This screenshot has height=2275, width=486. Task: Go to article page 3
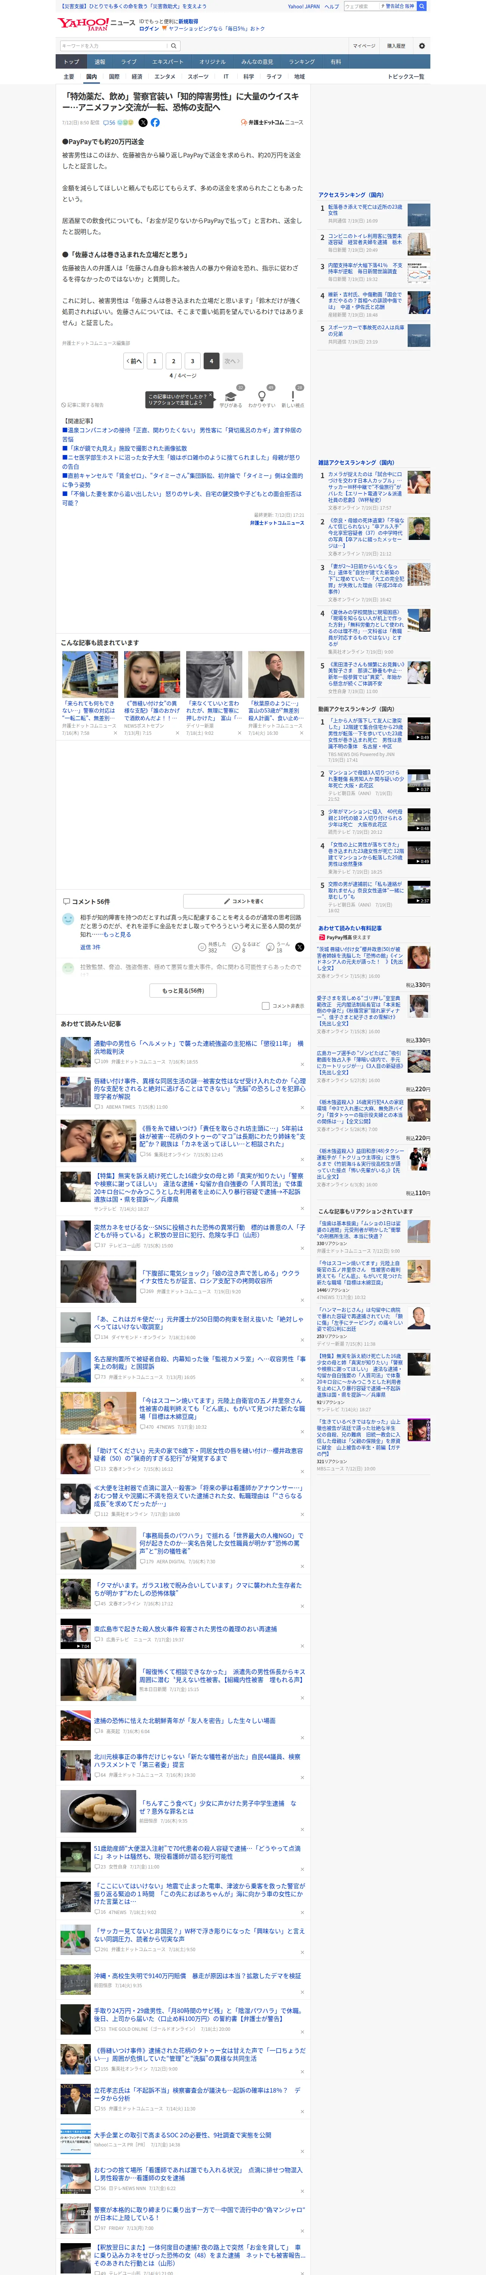coord(192,361)
